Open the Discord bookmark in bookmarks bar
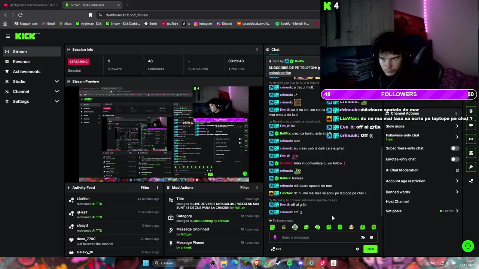The height and width of the screenshot is (269, 479). (224, 24)
